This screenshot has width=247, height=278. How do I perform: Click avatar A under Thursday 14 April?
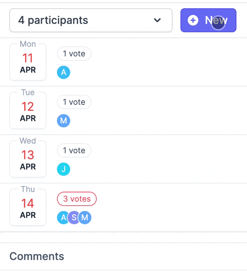point(63,218)
